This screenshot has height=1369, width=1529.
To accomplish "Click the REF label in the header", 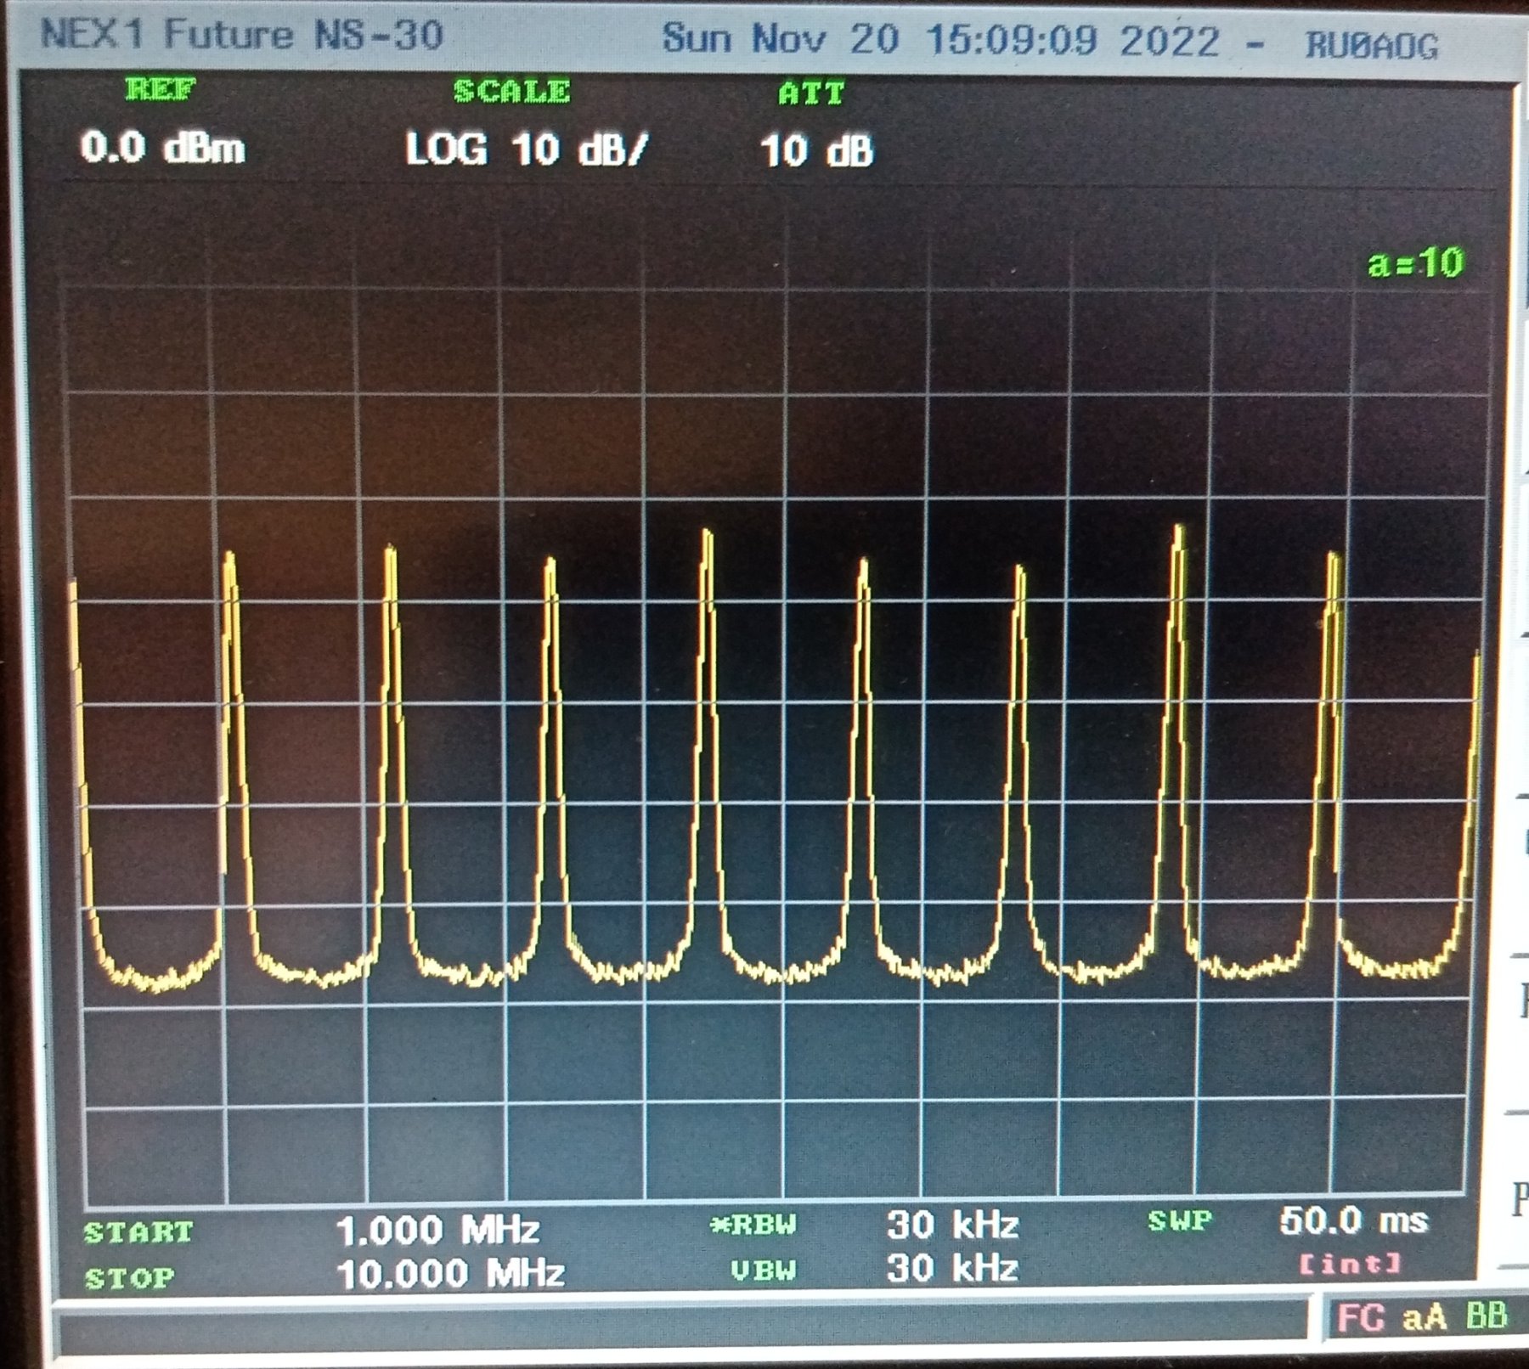I will tap(161, 89).
